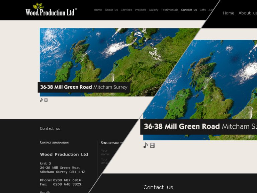257x193 pixels.
Task: Click the 'Your name:' form label
Action: [105, 152]
